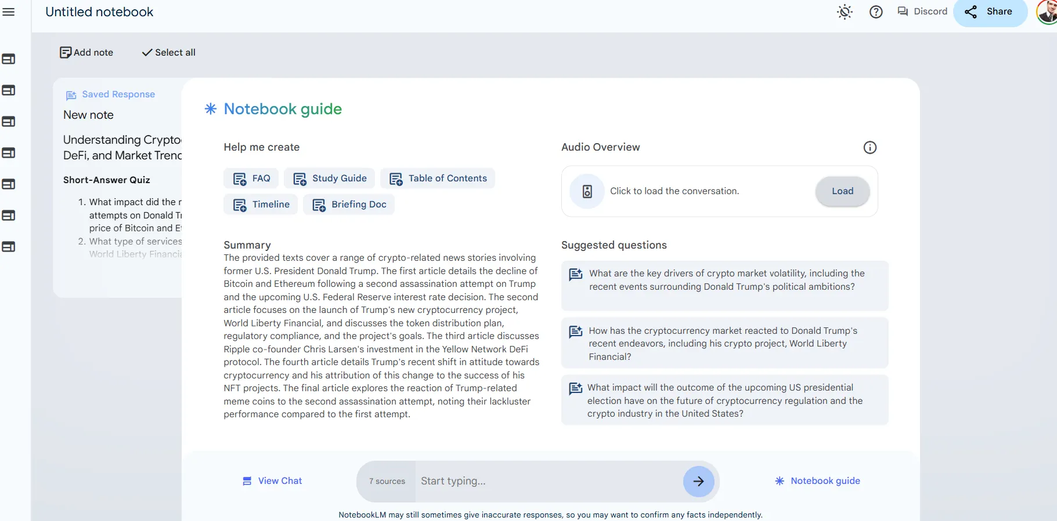
Task: Generate a Briefing Doc
Action: point(349,205)
